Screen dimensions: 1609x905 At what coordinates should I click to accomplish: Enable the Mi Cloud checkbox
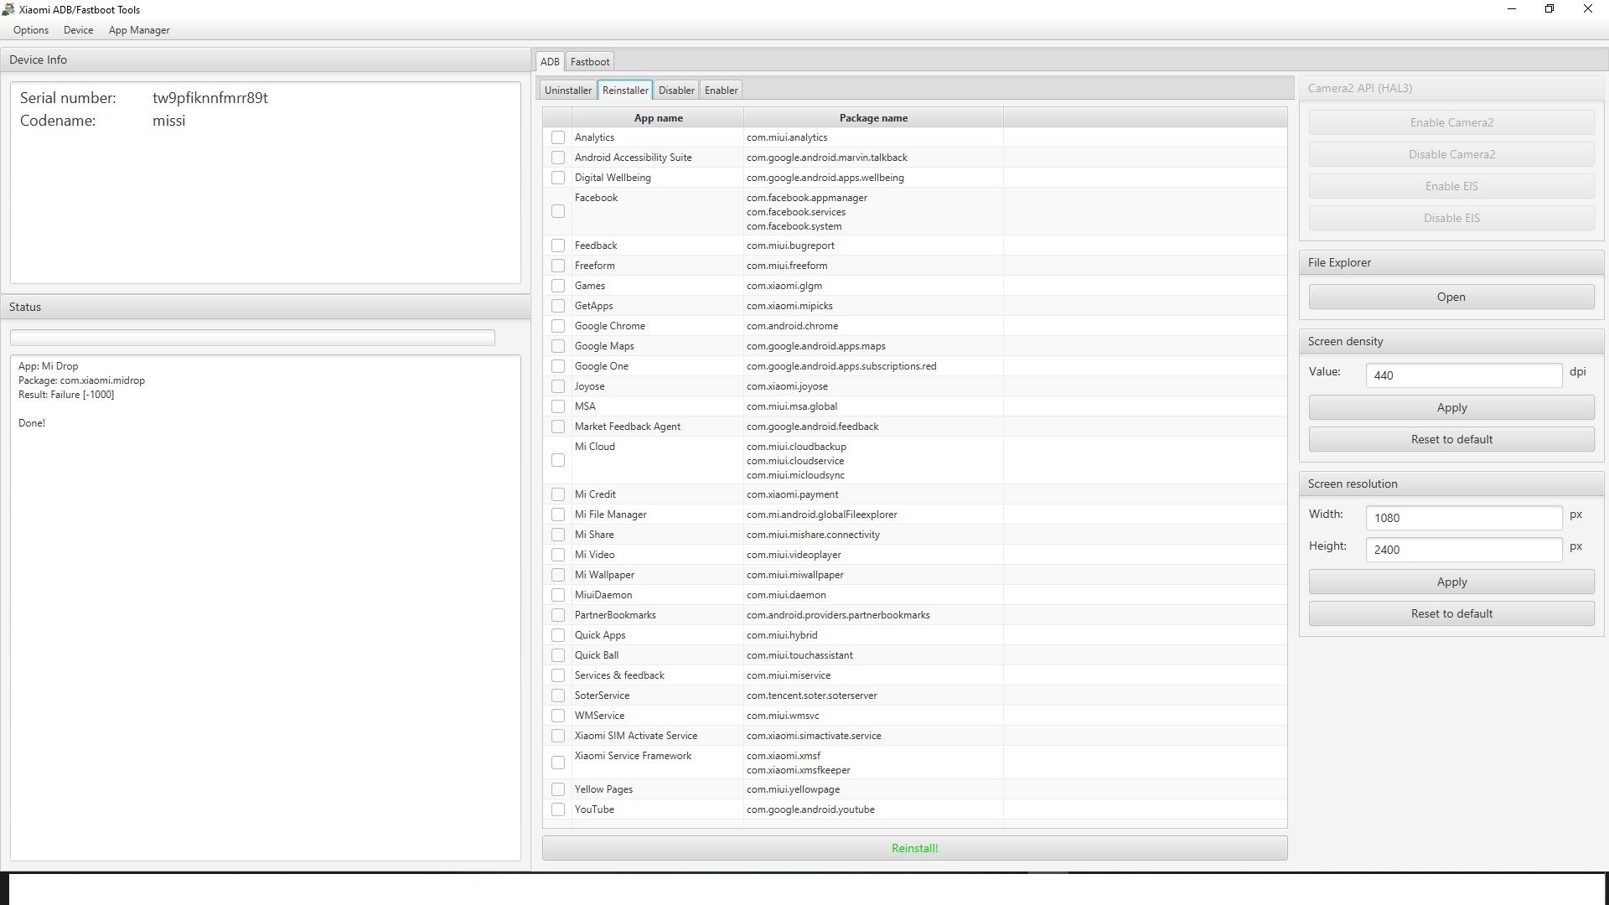tap(558, 460)
